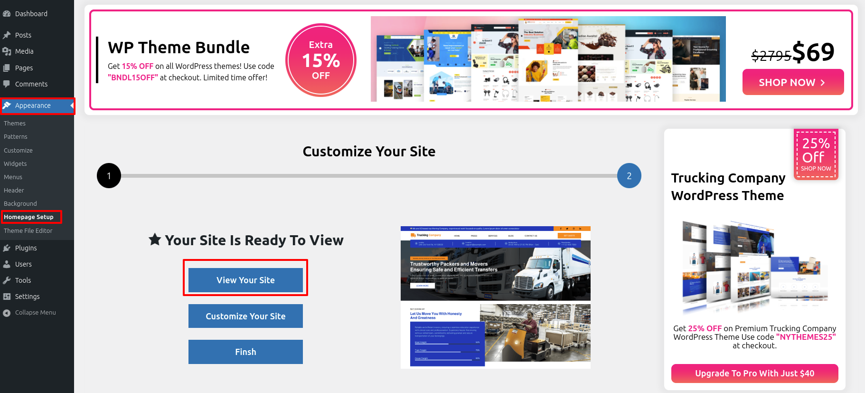The image size is (865, 393).
Task: Click the Posts pin icon
Action: point(7,35)
